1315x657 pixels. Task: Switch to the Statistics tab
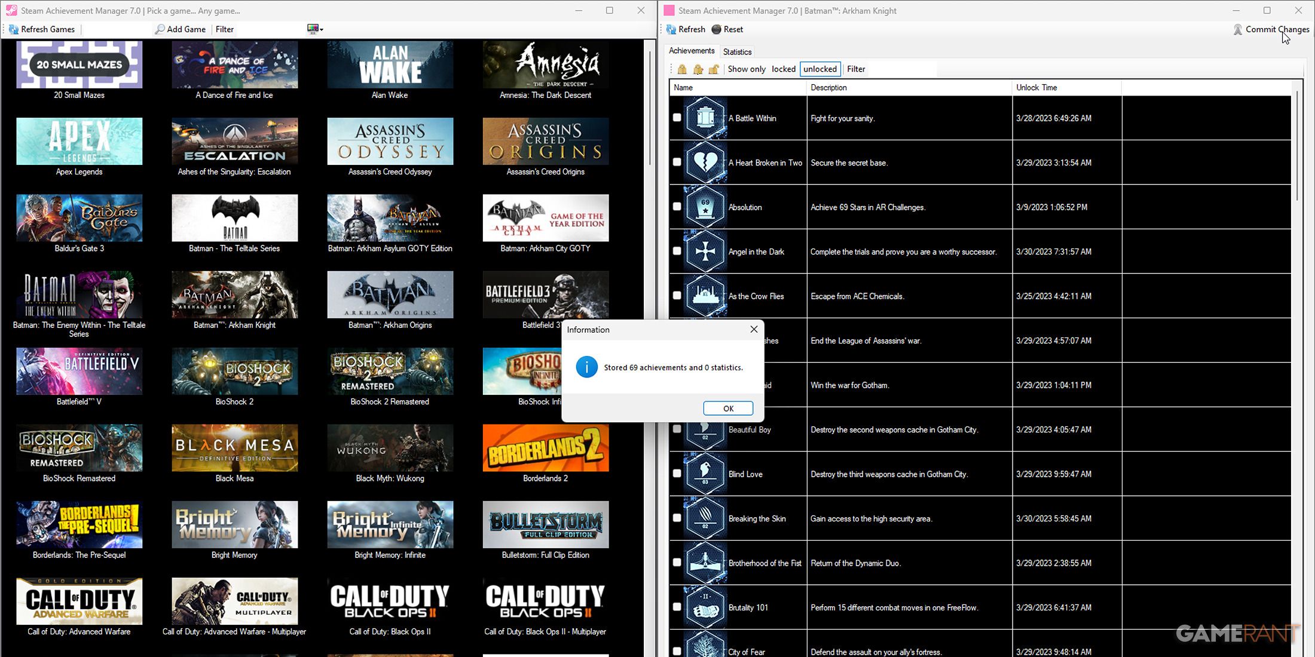point(737,52)
